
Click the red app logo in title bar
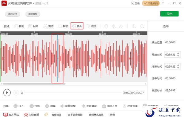[4, 3]
